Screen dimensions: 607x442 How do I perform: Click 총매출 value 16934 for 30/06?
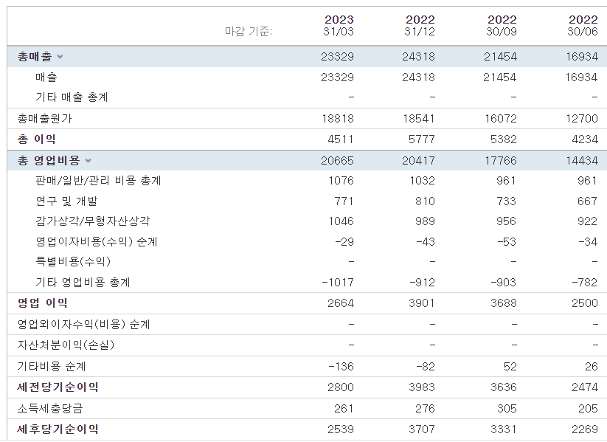582,57
